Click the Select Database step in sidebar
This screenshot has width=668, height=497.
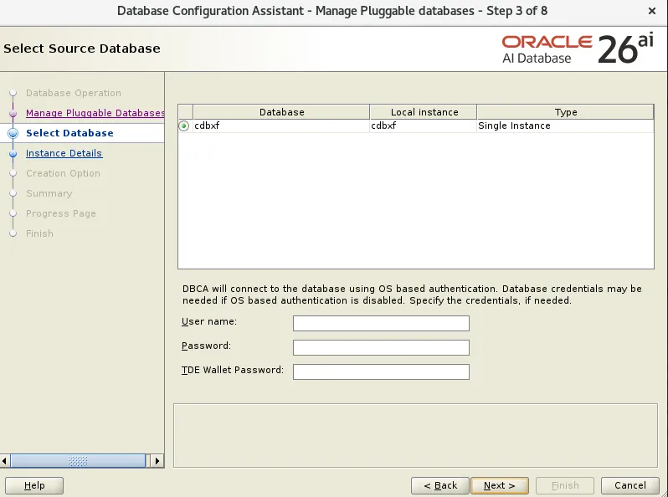click(69, 133)
